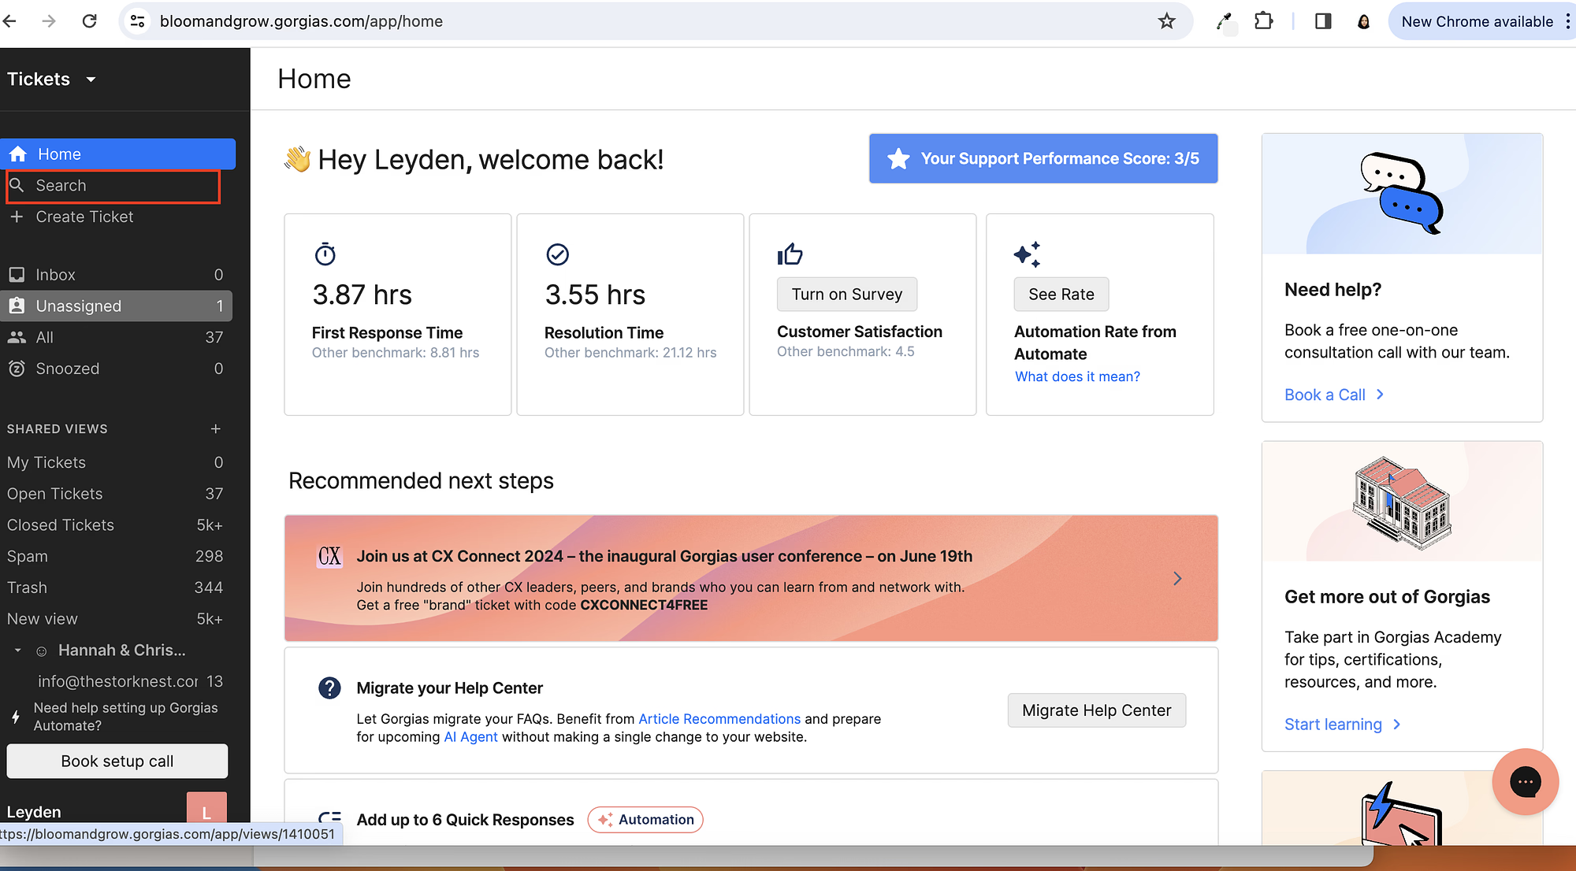Reload the page in browser

click(90, 21)
